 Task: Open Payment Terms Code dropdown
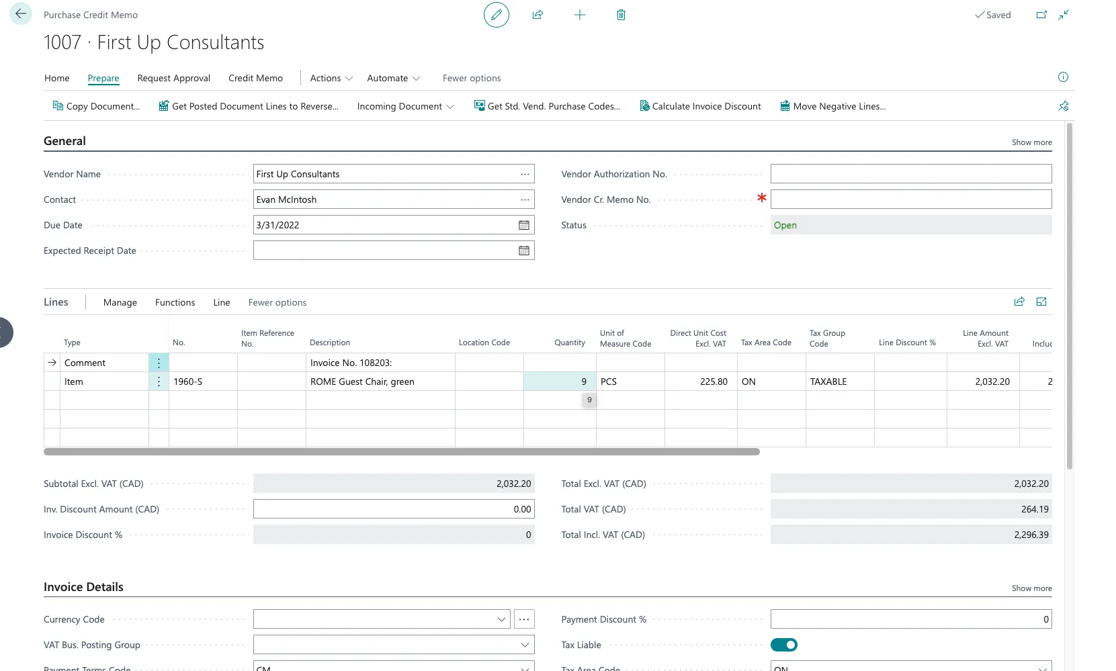coord(525,668)
